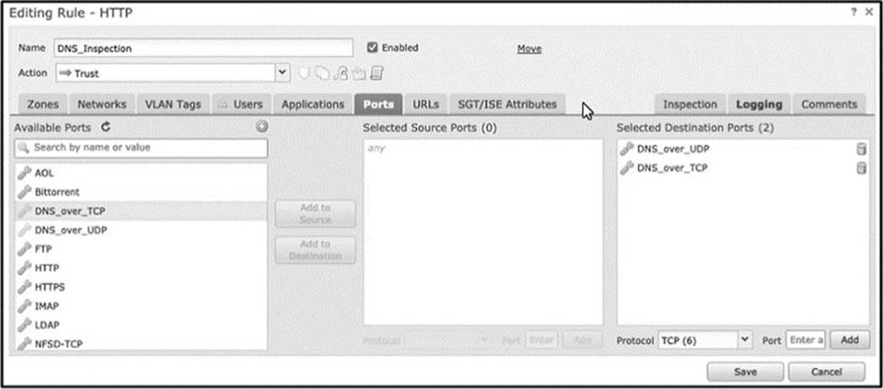Click the destination Port input field
This screenshot has height=389, width=883.
[x=805, y=340]
